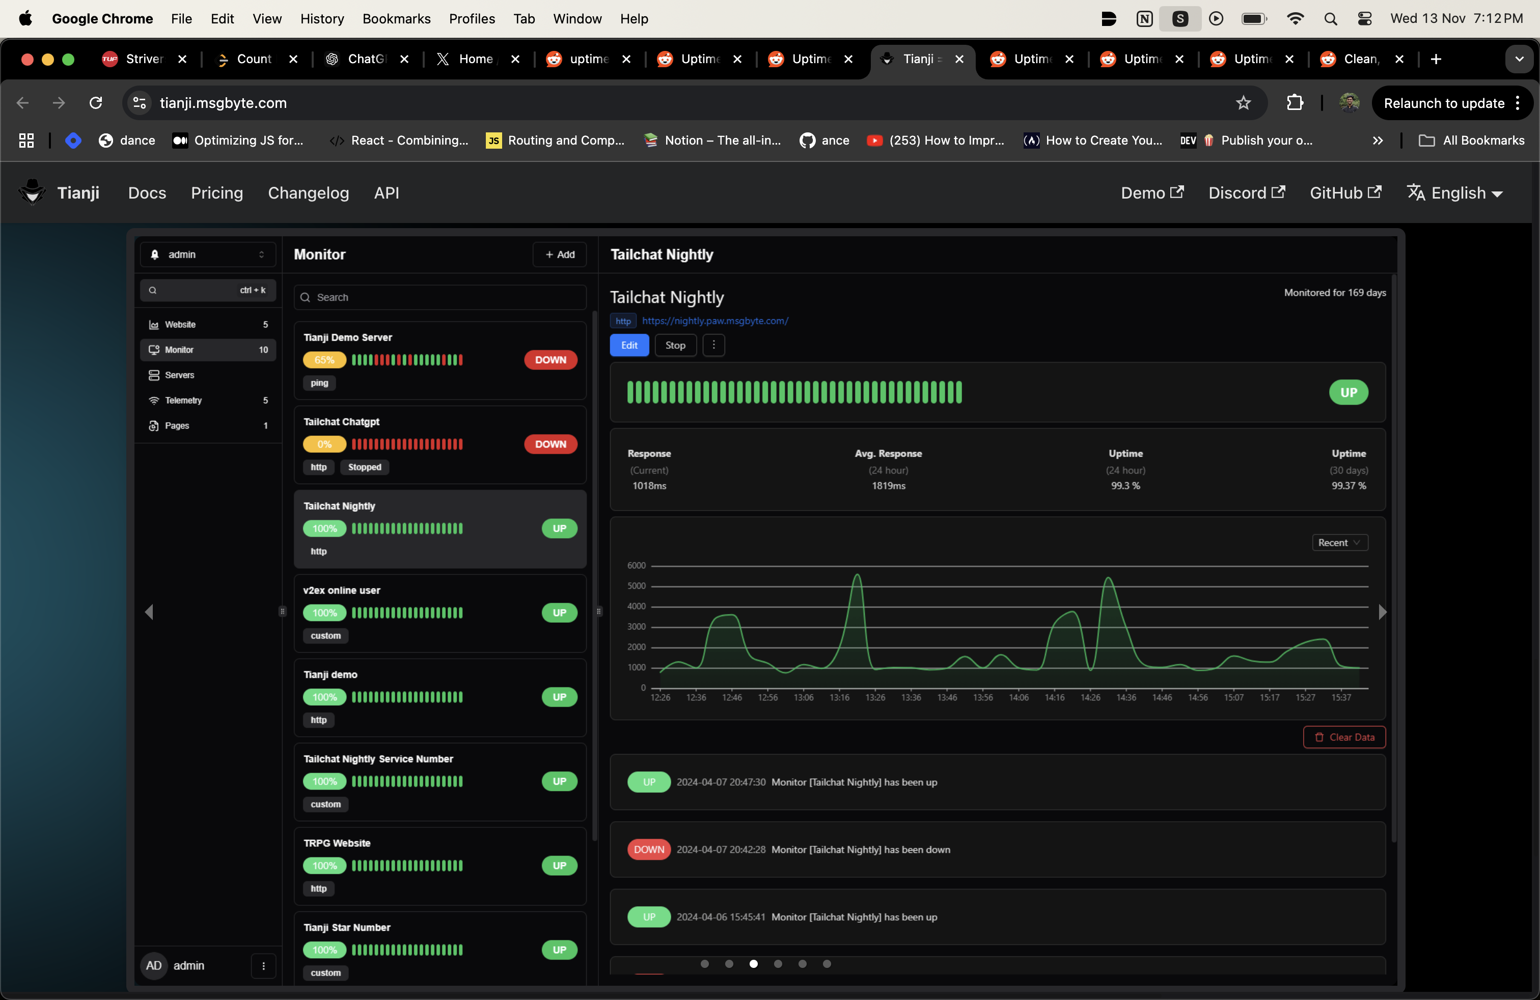Select Monitor in the sidebar
1540x1000 pixels.
pyautogui.click(x=208, y=350)
